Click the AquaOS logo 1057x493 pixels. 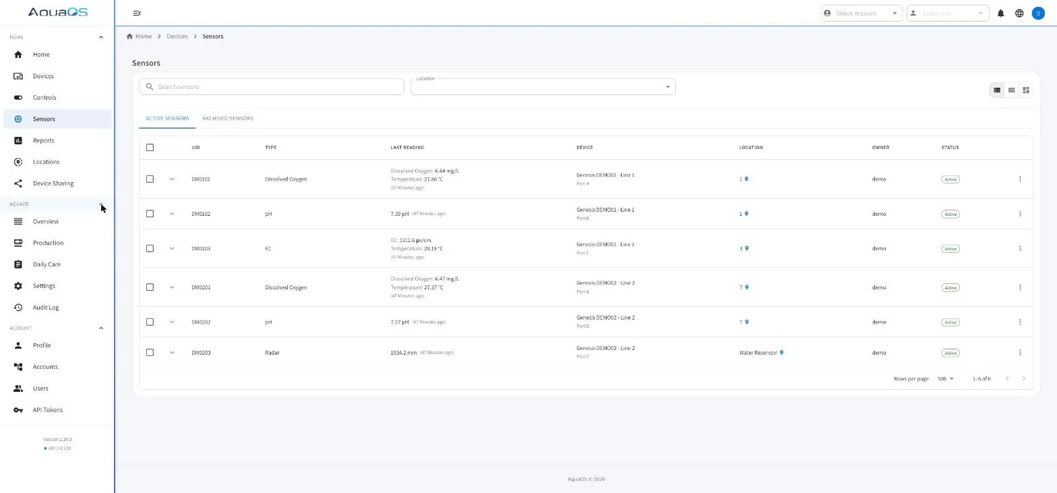(x=58, y=12)
